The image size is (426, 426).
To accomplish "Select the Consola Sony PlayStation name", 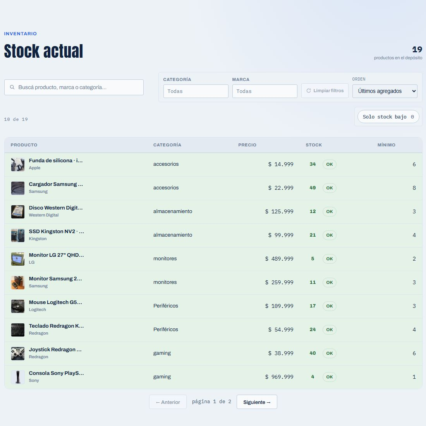I will 56,373.
